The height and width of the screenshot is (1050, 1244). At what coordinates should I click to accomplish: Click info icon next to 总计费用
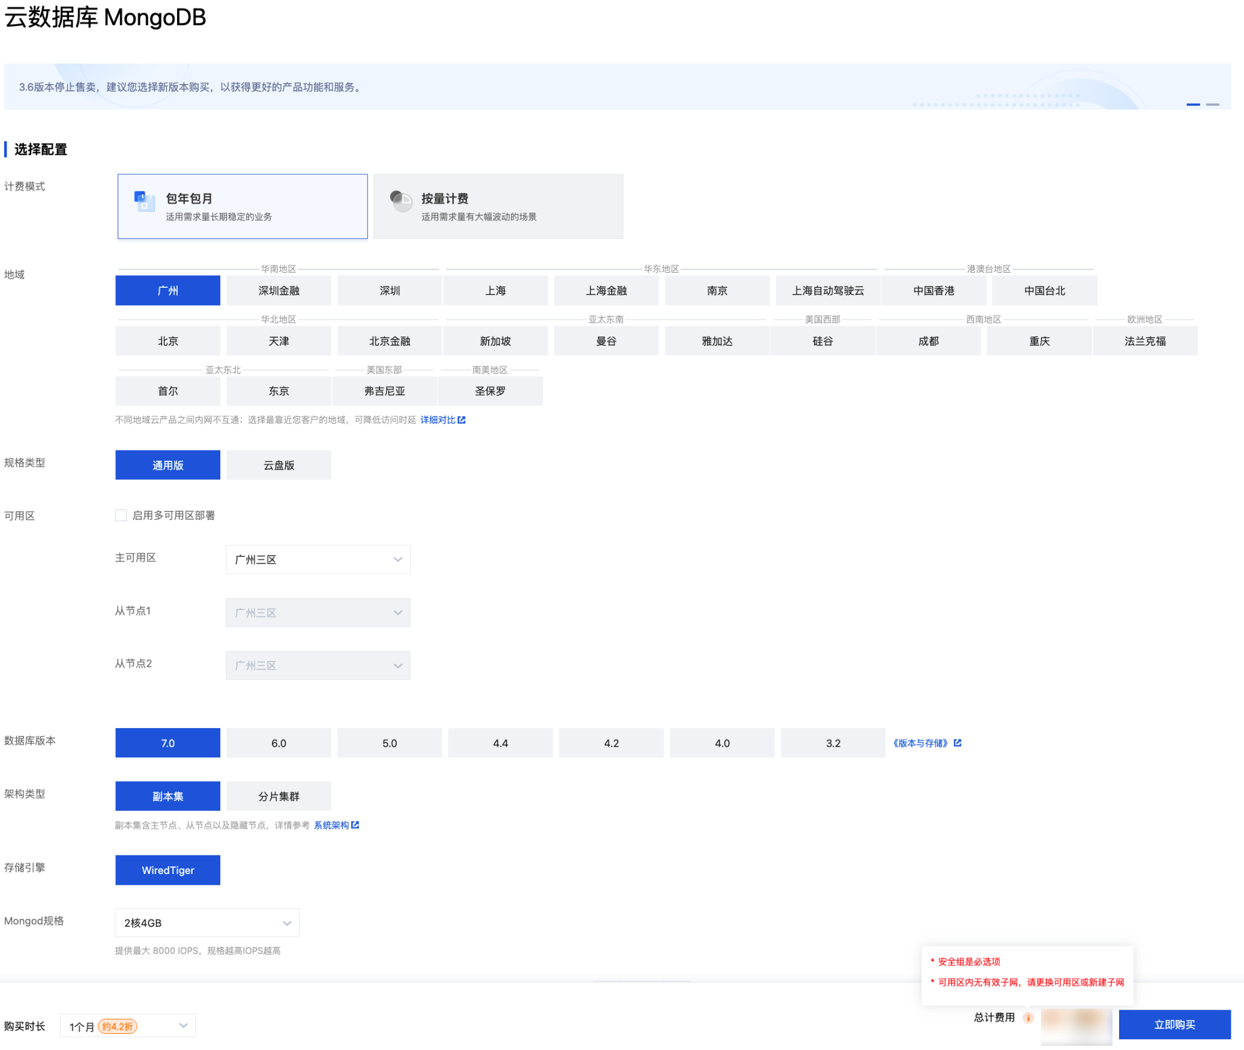1028,1018
